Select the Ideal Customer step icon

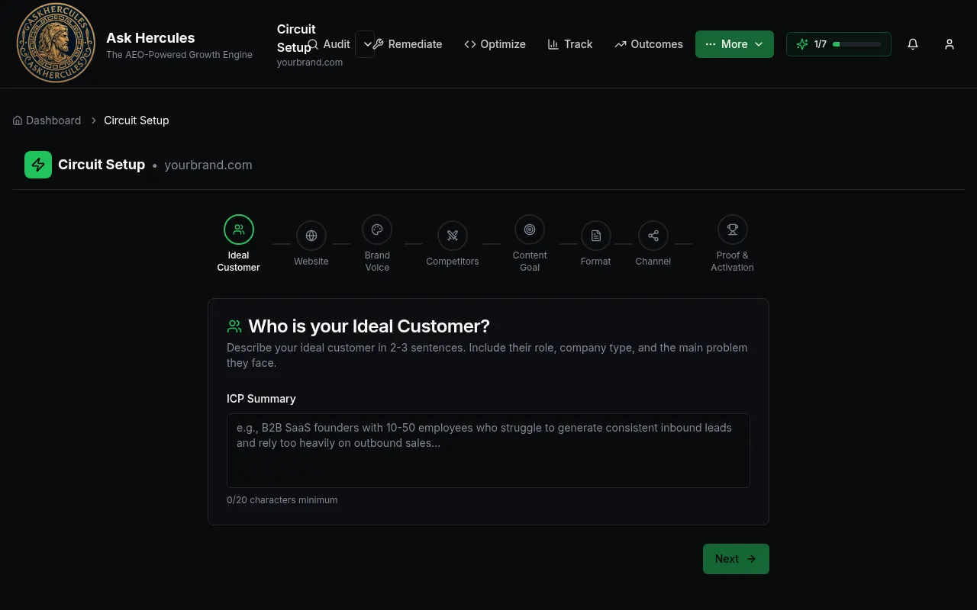pyautogui.click(x=239, y=230)
